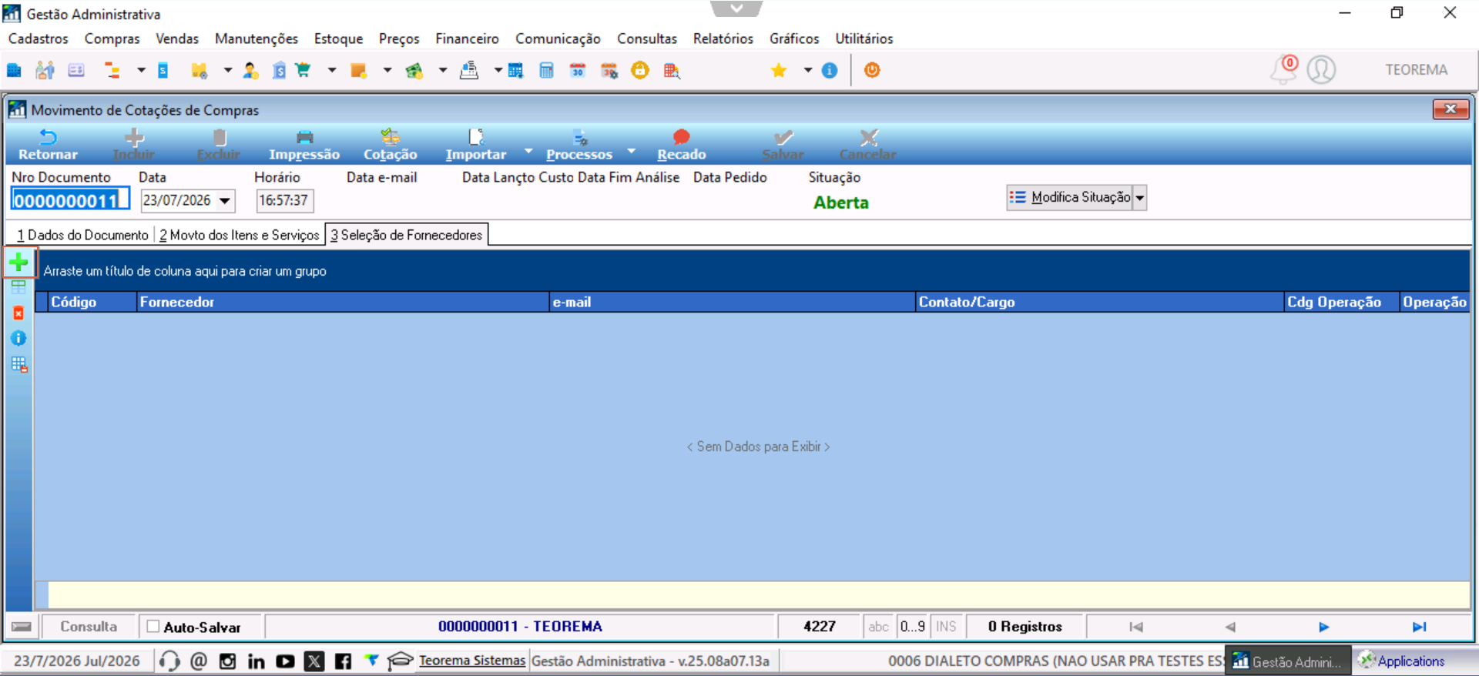Click the Impressão button
This screenshot has width=1479, height=676.
point(304,145)
